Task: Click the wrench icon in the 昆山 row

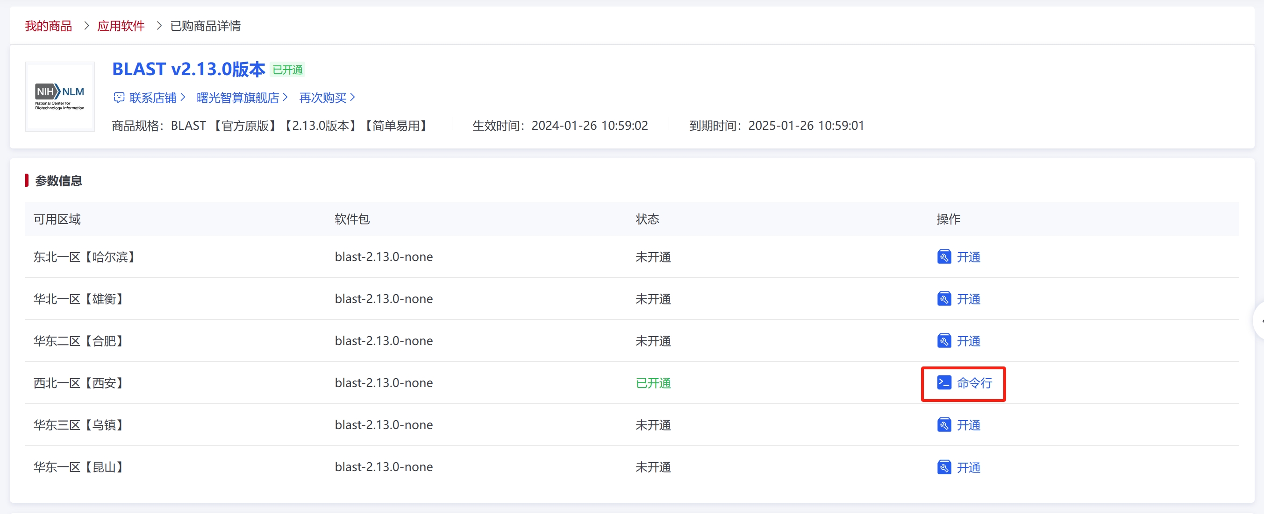Action: point(943,467)
